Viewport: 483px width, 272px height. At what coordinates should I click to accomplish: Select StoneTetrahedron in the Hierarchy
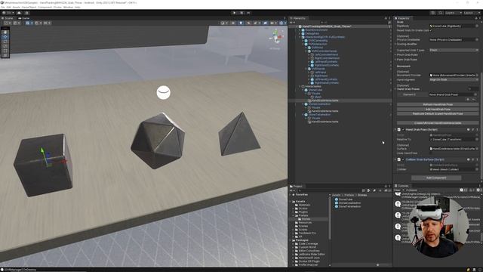click(319, 115)
